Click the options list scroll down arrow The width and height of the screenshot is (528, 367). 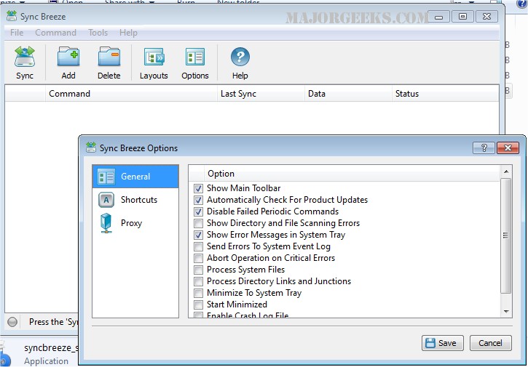click(506, 312)
